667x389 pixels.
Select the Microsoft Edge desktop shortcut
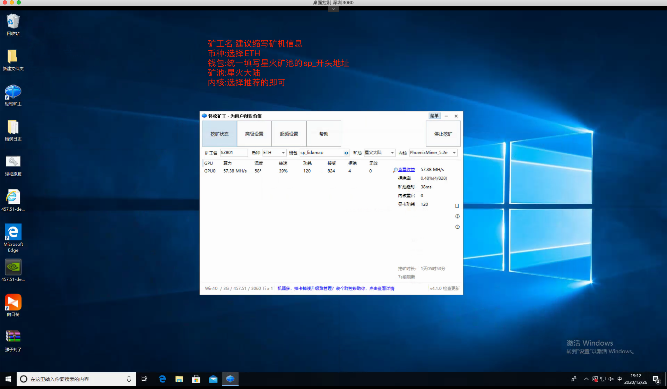[x=13, y=238]
